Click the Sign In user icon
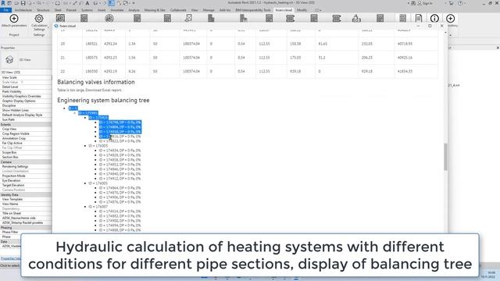 coord(420,3)
